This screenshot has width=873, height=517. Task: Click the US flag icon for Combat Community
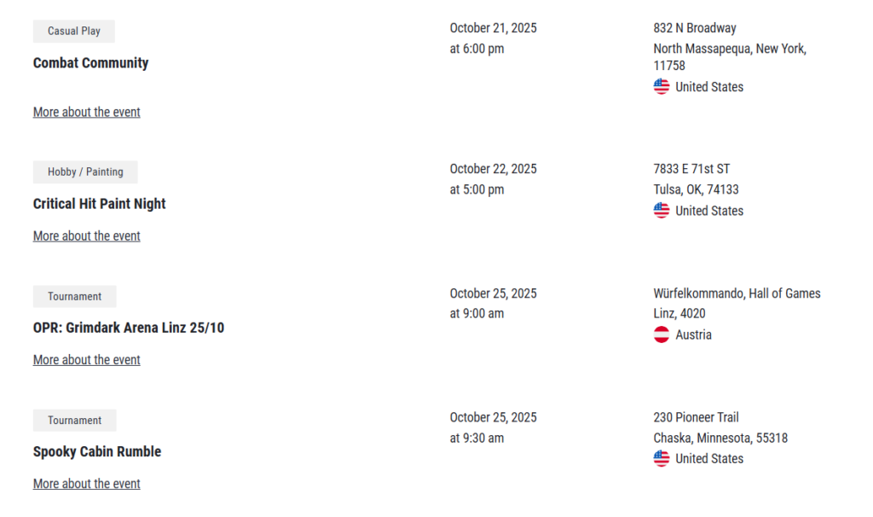tap(662, 86)
